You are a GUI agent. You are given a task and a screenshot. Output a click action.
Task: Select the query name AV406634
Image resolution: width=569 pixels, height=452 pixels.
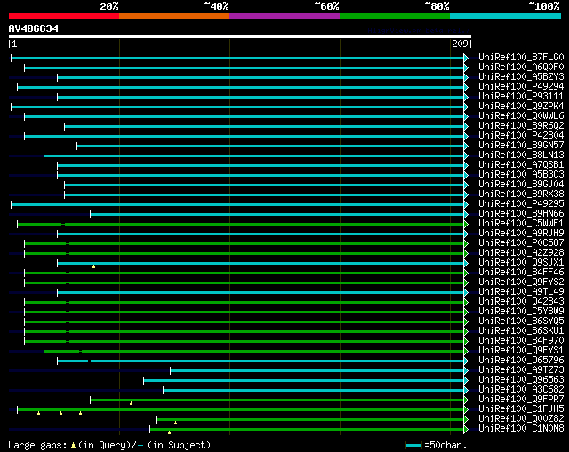[x=34, y=28]
